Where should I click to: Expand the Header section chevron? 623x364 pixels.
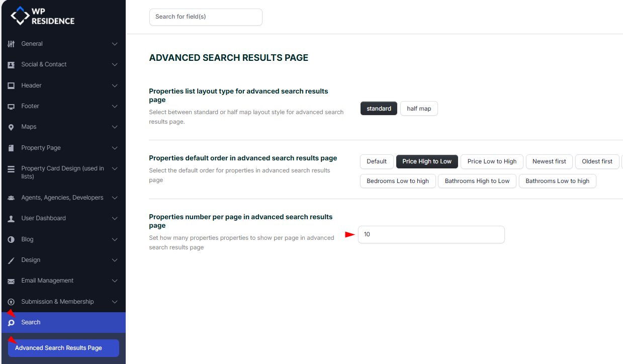pyautogui.click(x=115, y=85)
